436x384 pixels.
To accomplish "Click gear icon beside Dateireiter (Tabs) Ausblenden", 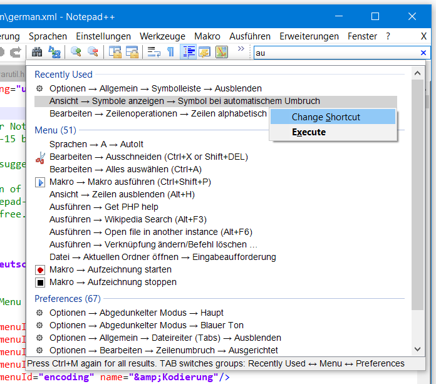I will pyautogui.click(x=39, y=338).
